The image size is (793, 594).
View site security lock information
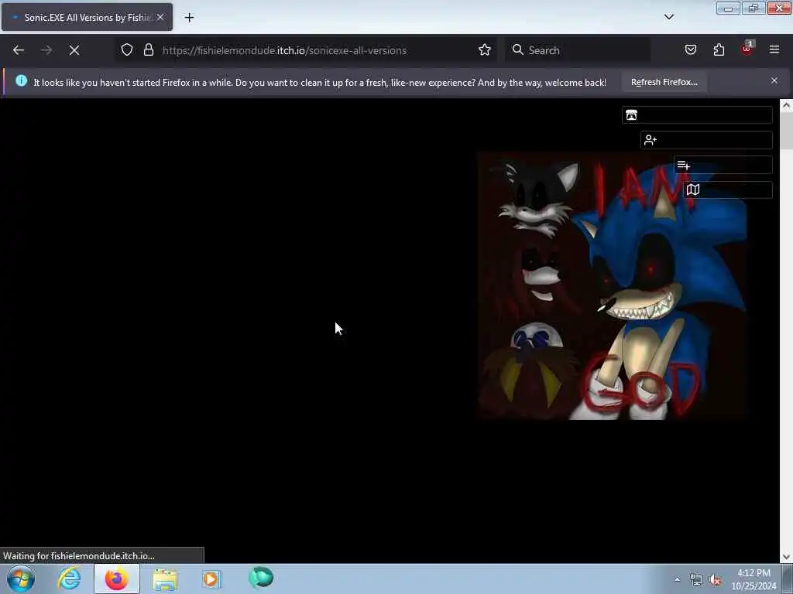pos(148,50)
